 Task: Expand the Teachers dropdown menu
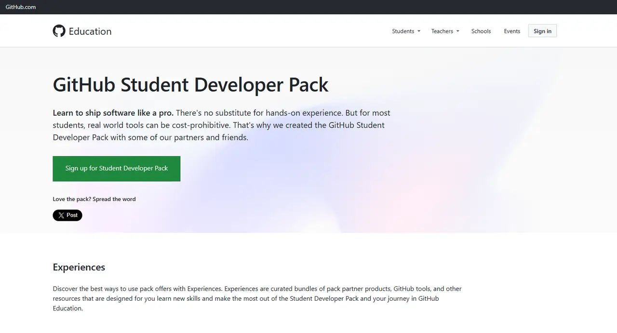click(445, 31)
